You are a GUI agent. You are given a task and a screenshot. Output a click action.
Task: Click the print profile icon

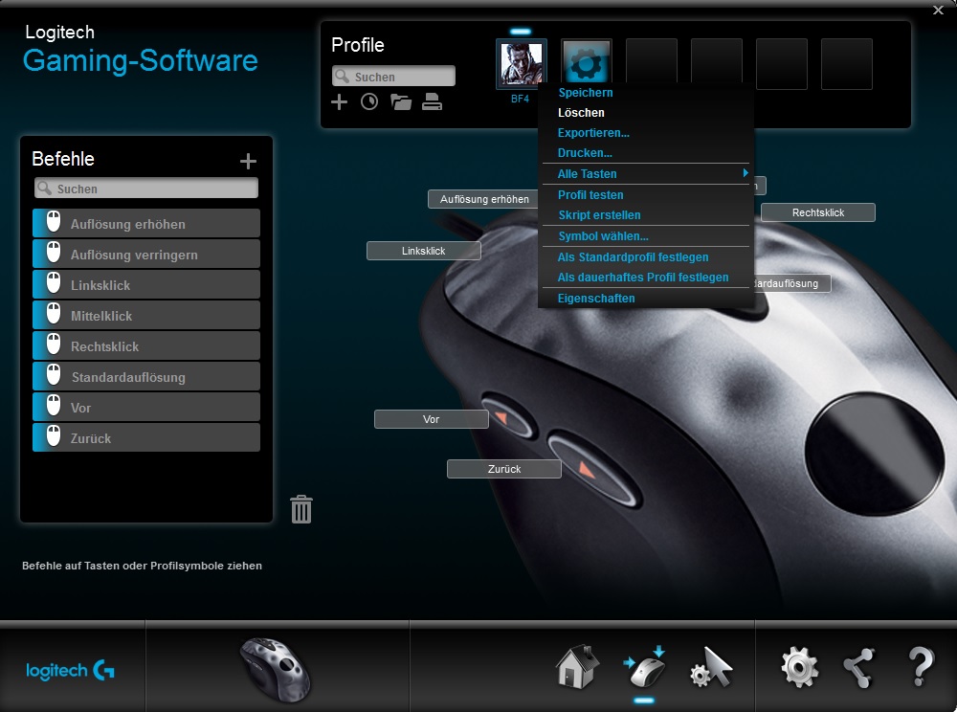tap(433, 101)
